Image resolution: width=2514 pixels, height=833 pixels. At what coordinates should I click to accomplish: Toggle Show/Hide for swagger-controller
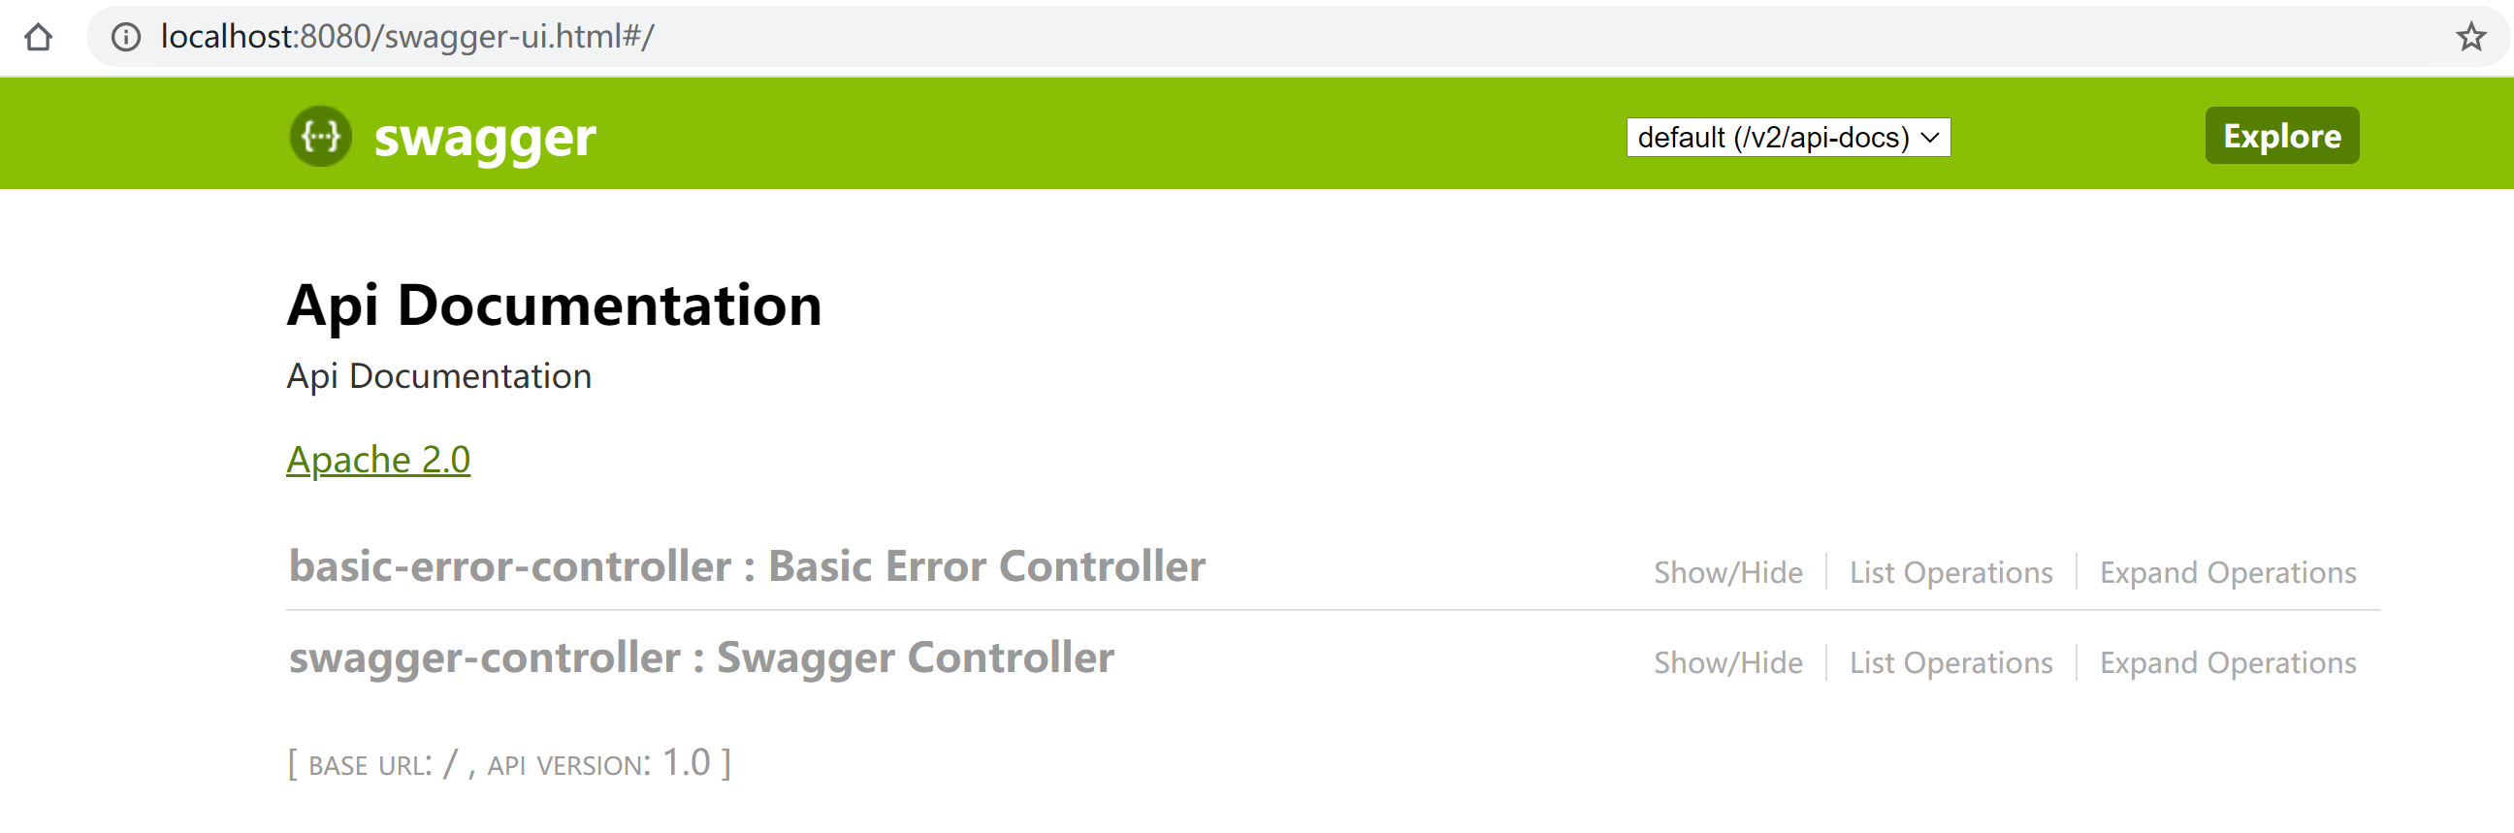[x=1727, y=663]
